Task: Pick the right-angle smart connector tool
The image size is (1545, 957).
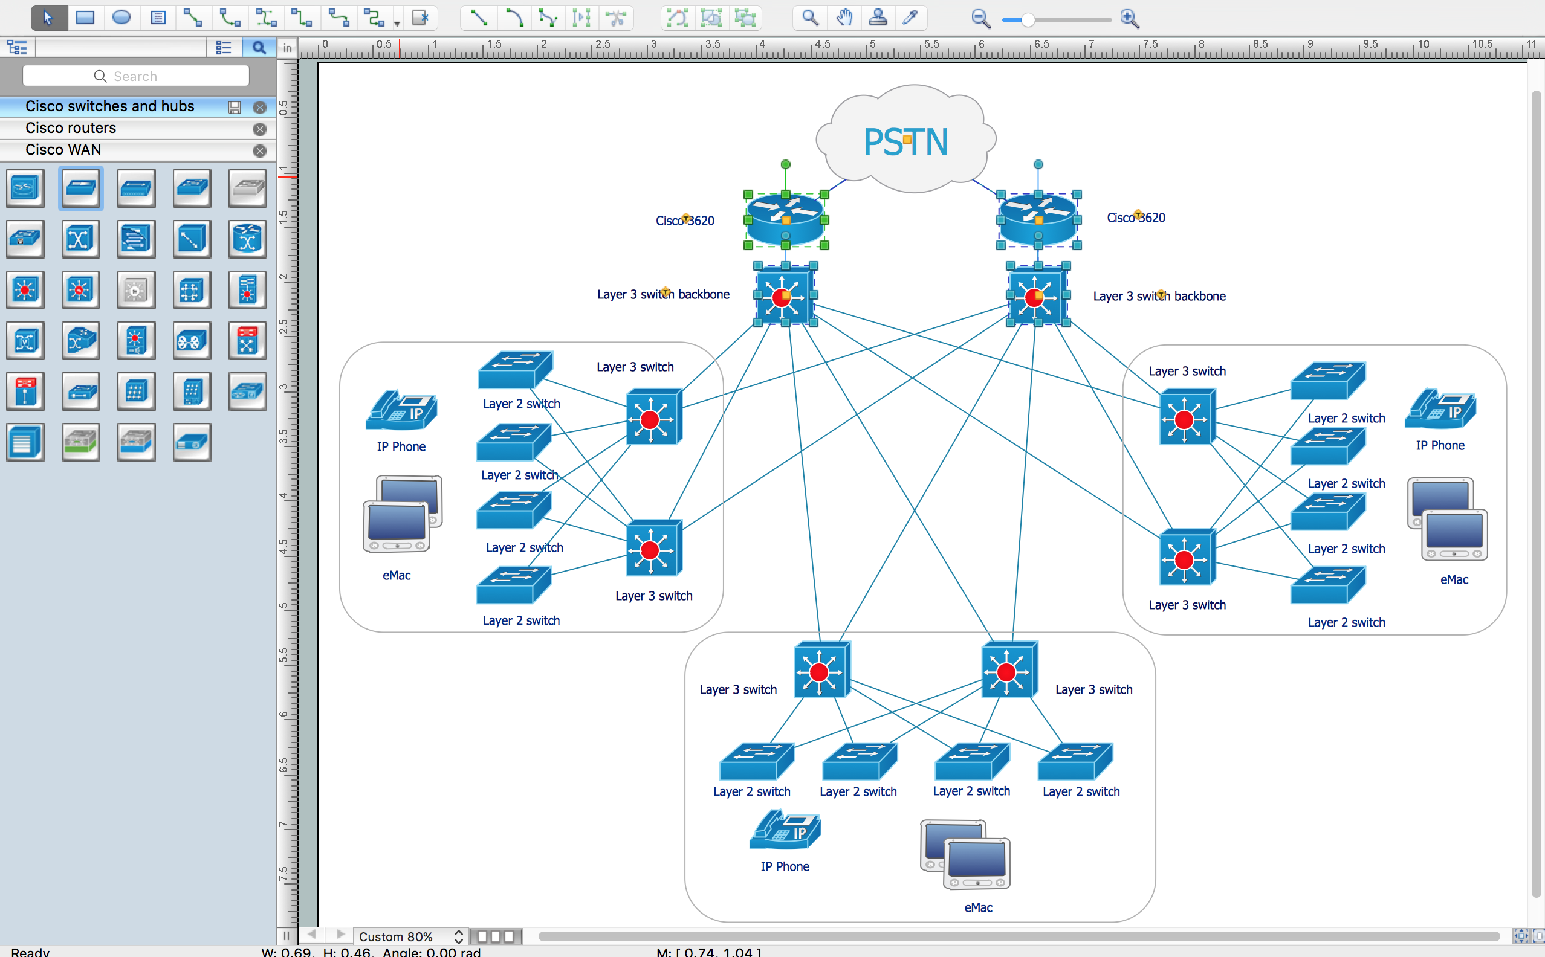Action: [x=302, y=18]
